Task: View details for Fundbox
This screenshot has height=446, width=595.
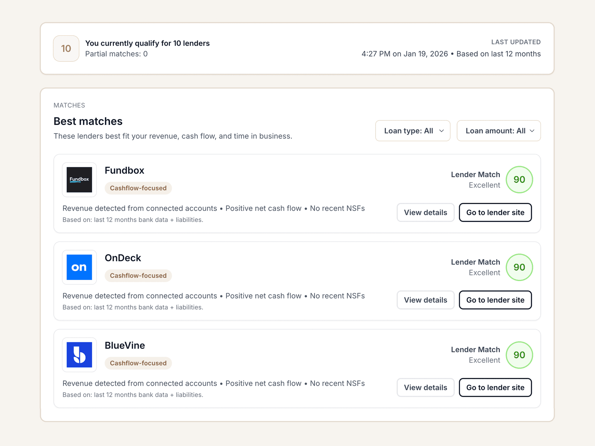Action: [x=425, y=213]
